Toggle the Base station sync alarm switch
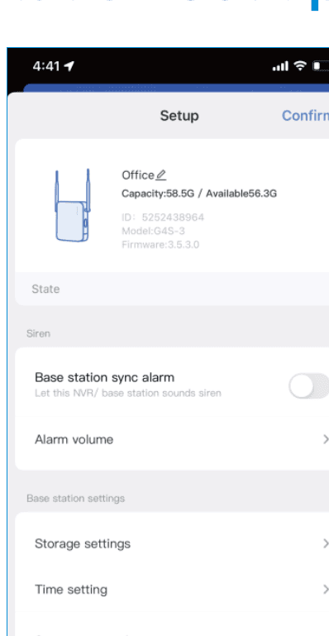 click(x=308, y=385)
